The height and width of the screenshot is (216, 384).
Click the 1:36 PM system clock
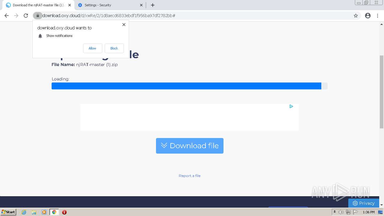click(368, 212)
